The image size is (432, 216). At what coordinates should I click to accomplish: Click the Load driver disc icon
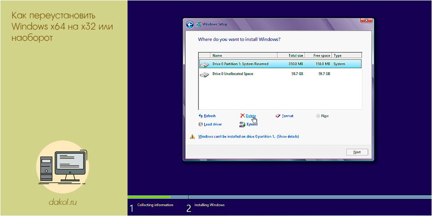pyautogui.click(x=201, y=124)
